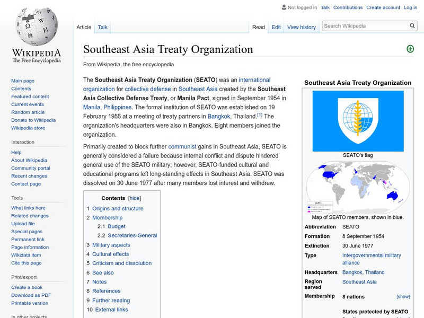
Task: Click Log in
Action: pos(410,7)
